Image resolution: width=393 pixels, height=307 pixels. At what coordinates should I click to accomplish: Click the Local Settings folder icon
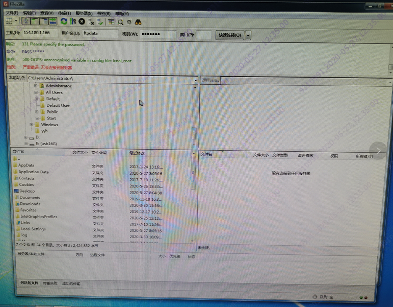18,229
